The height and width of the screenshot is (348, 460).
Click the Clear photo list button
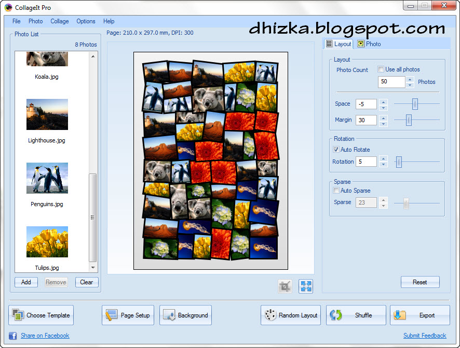pos(87,282)
